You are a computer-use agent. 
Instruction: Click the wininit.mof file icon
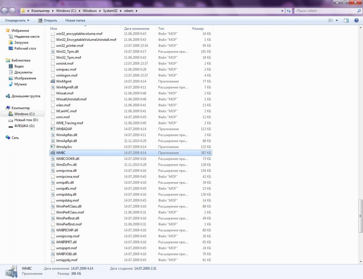pyautogui.click(x=53, y=63)
